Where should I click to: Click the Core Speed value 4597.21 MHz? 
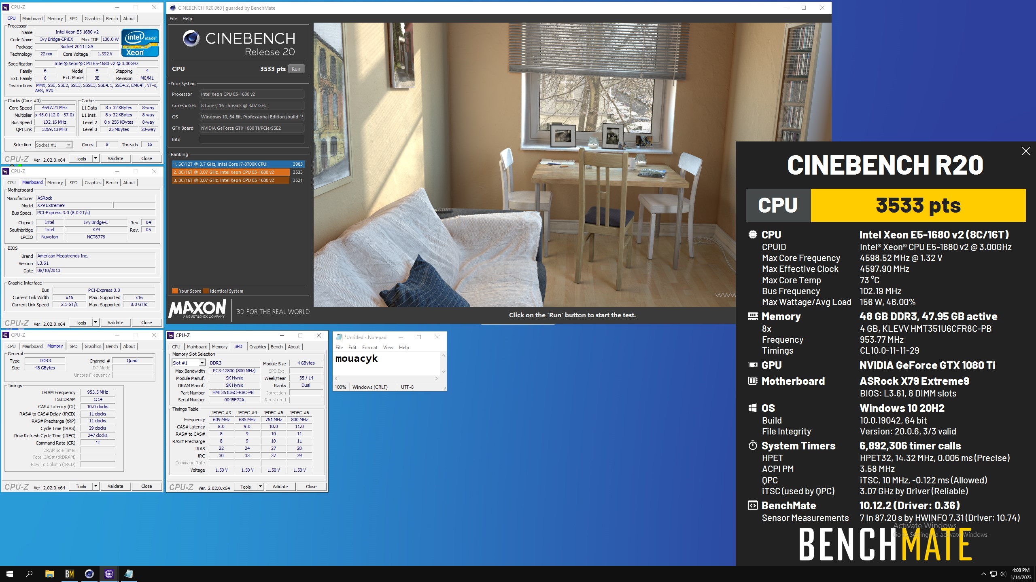point(55,108)
